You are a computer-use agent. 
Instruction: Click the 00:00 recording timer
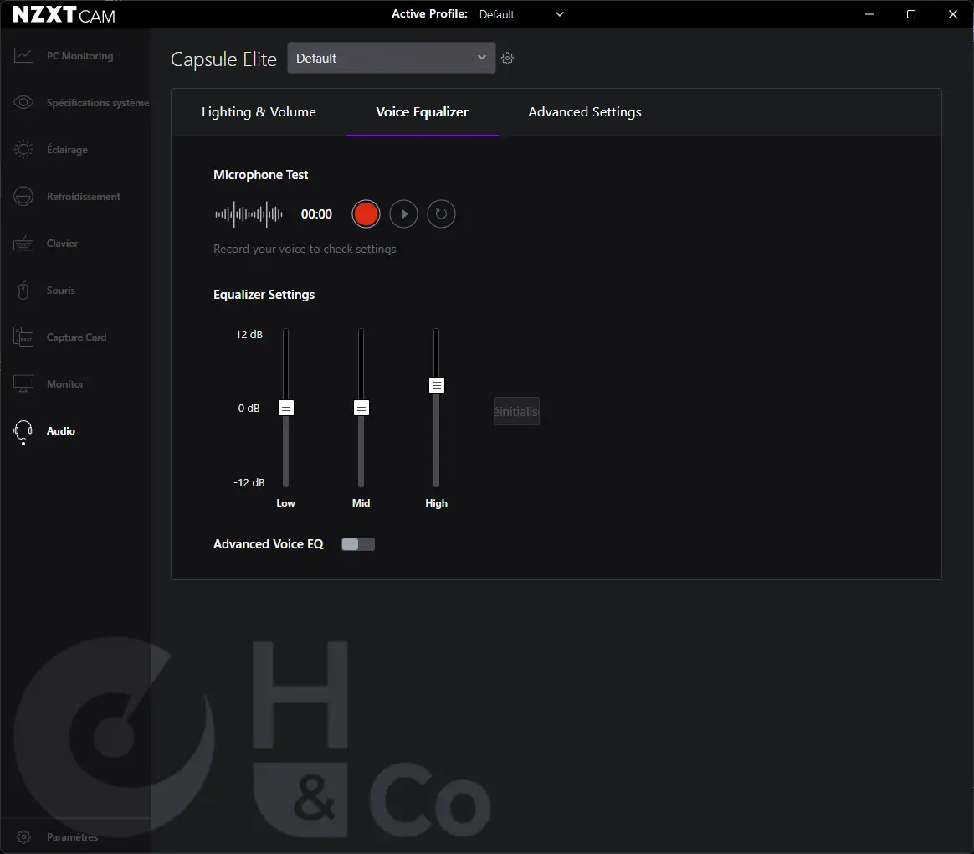[316, 214]
